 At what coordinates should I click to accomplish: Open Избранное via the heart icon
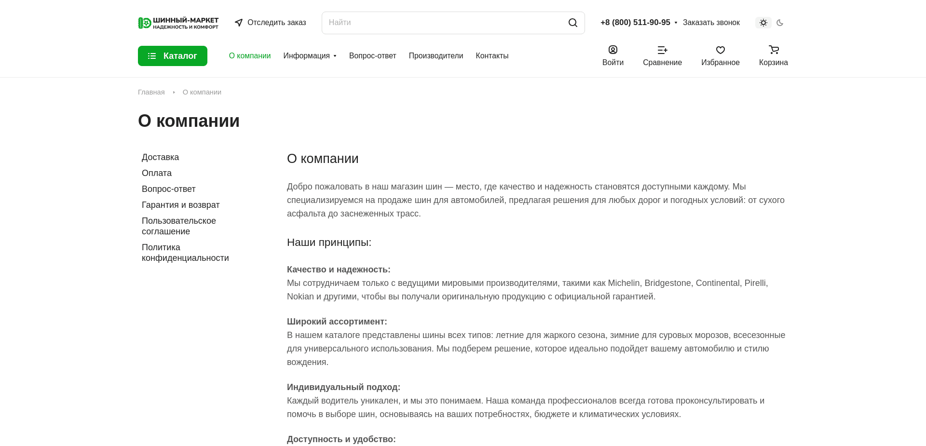click(x=720, y=50)
